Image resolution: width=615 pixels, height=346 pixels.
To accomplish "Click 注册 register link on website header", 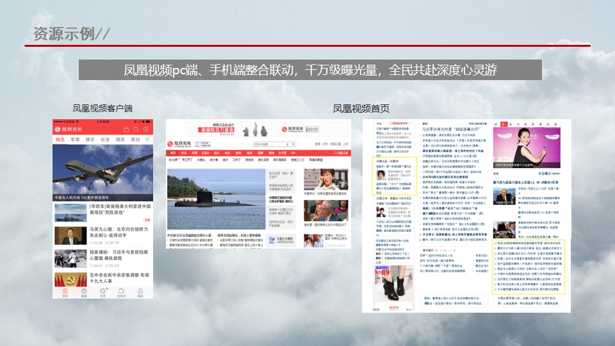I will point(325,144).
